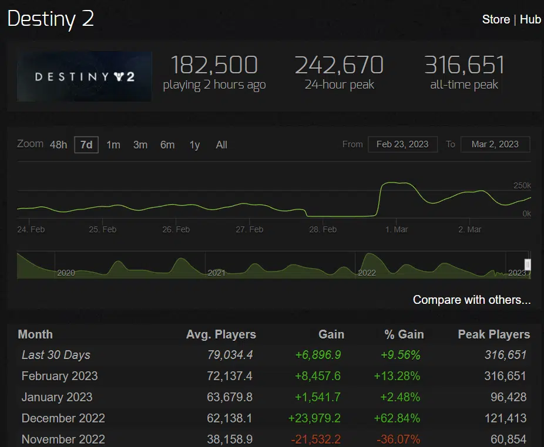Click the From date field

tap(402, 144)
